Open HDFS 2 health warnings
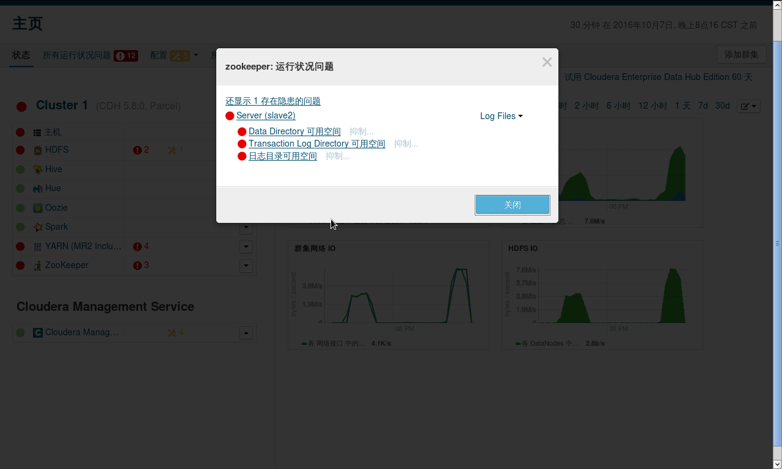Image resolution: width=782 pixels, height=469 pixels. click(x=141, y=150)
